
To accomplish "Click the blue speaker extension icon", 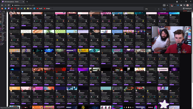I will point(178,5).
